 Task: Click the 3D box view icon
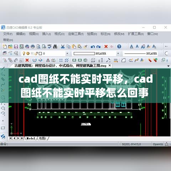click(93, 60)
